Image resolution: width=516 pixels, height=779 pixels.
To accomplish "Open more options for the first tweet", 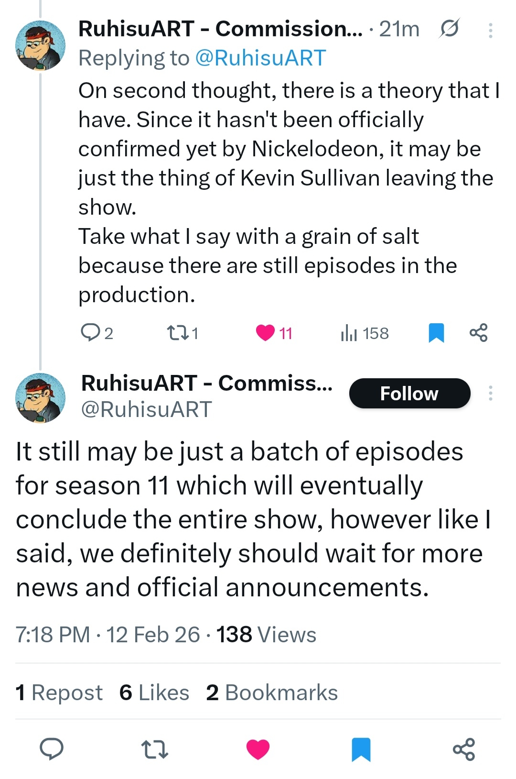I will click(490, 31).
